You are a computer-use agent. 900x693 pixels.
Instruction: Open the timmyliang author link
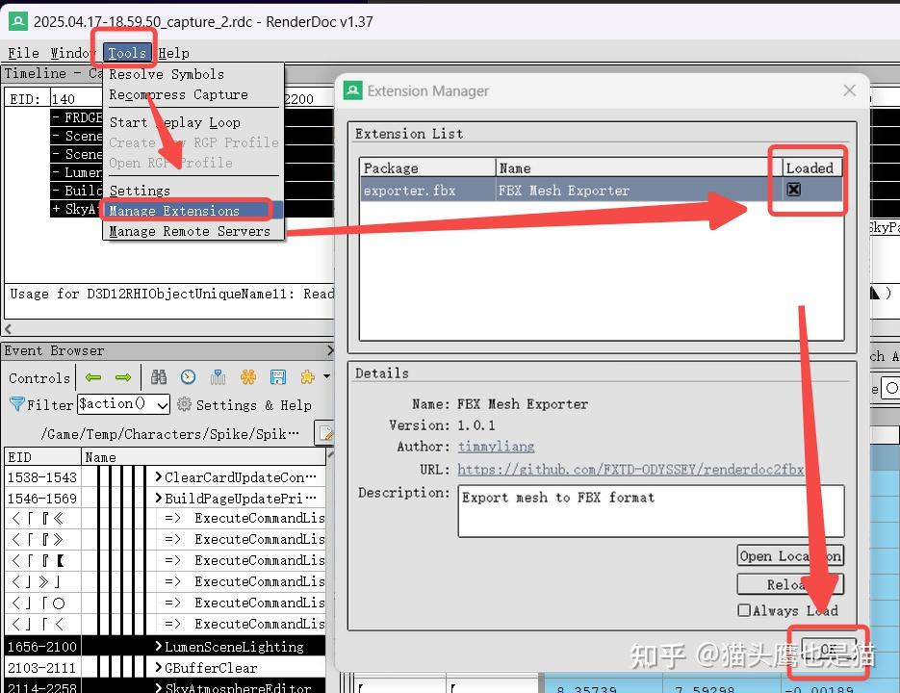tap(496, 446)
